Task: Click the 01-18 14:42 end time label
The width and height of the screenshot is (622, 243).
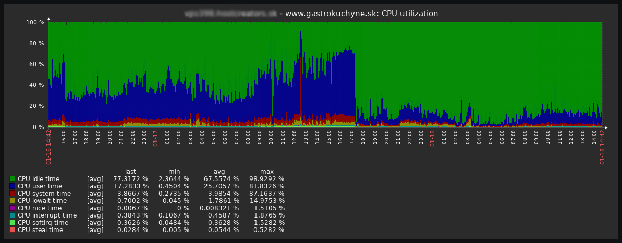Action: click(603, 147)
